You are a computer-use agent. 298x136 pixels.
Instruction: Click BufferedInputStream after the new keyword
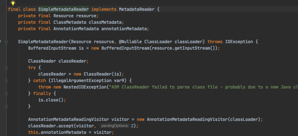pos(125,48)
